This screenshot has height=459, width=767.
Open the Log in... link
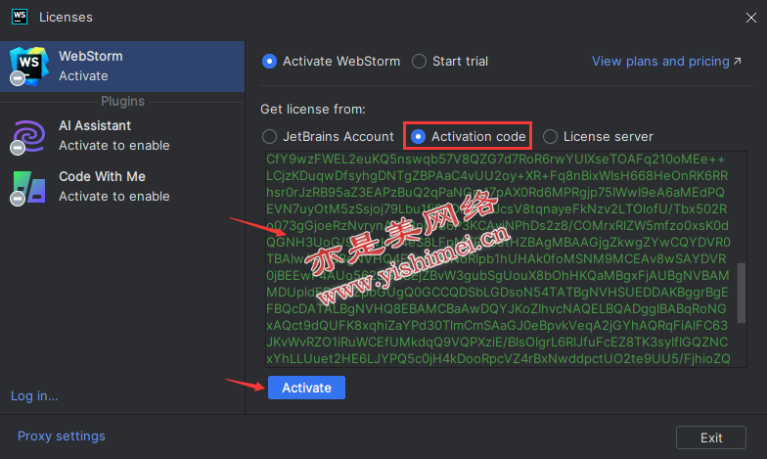[34, 395]
